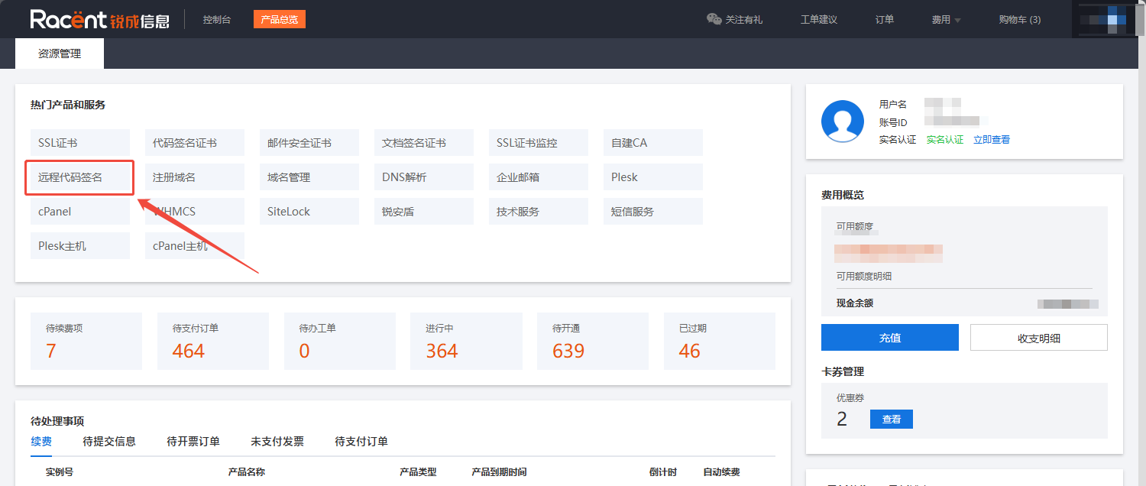Click the WeChat icon beside 关注有礼
The image size is (1146, 486).
click(714, 20)
